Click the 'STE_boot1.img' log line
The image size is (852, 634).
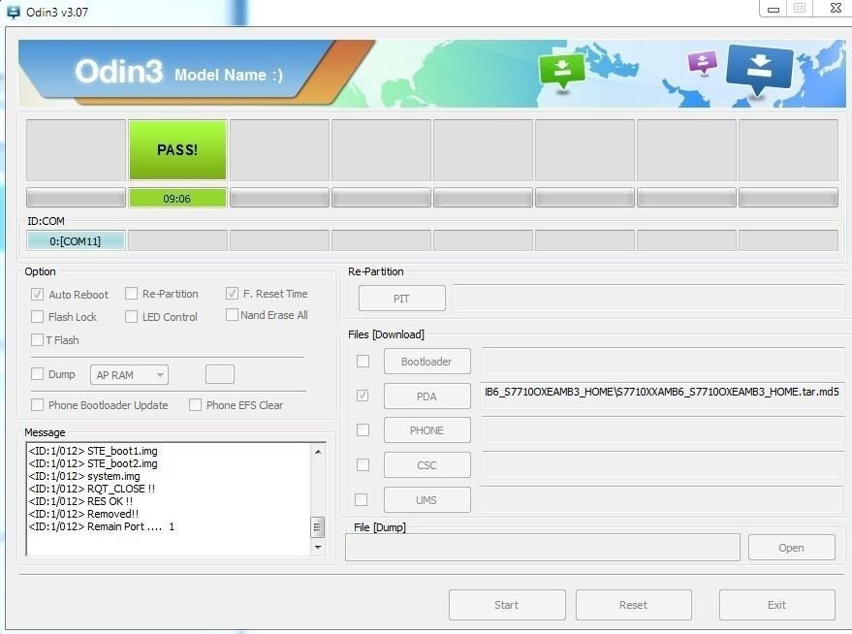point(93,451)
